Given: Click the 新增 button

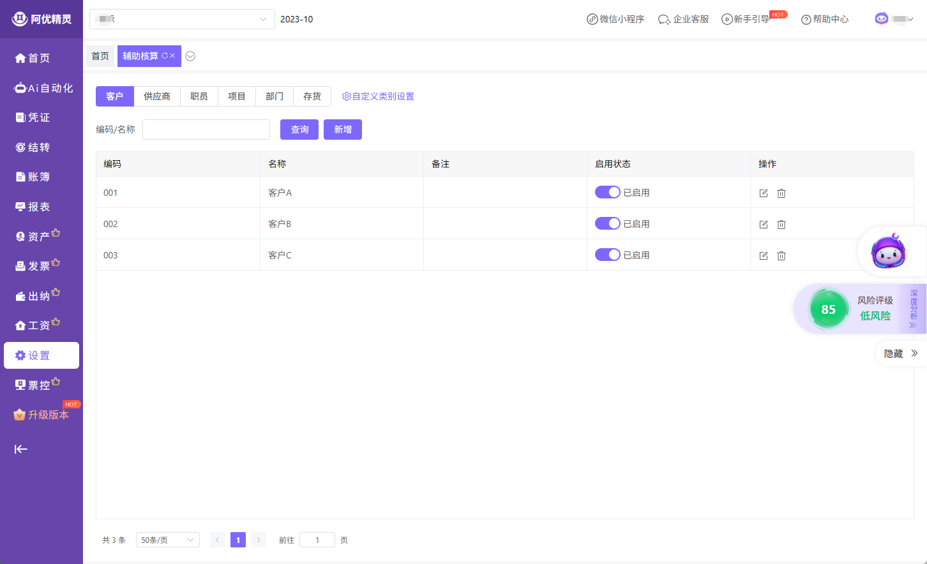Looking at the screenshot, I should click(x=343, y=130).
